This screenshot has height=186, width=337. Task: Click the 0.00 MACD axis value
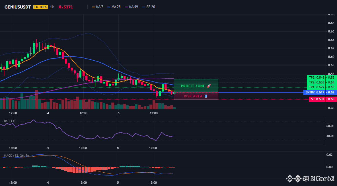pos(330,167)
